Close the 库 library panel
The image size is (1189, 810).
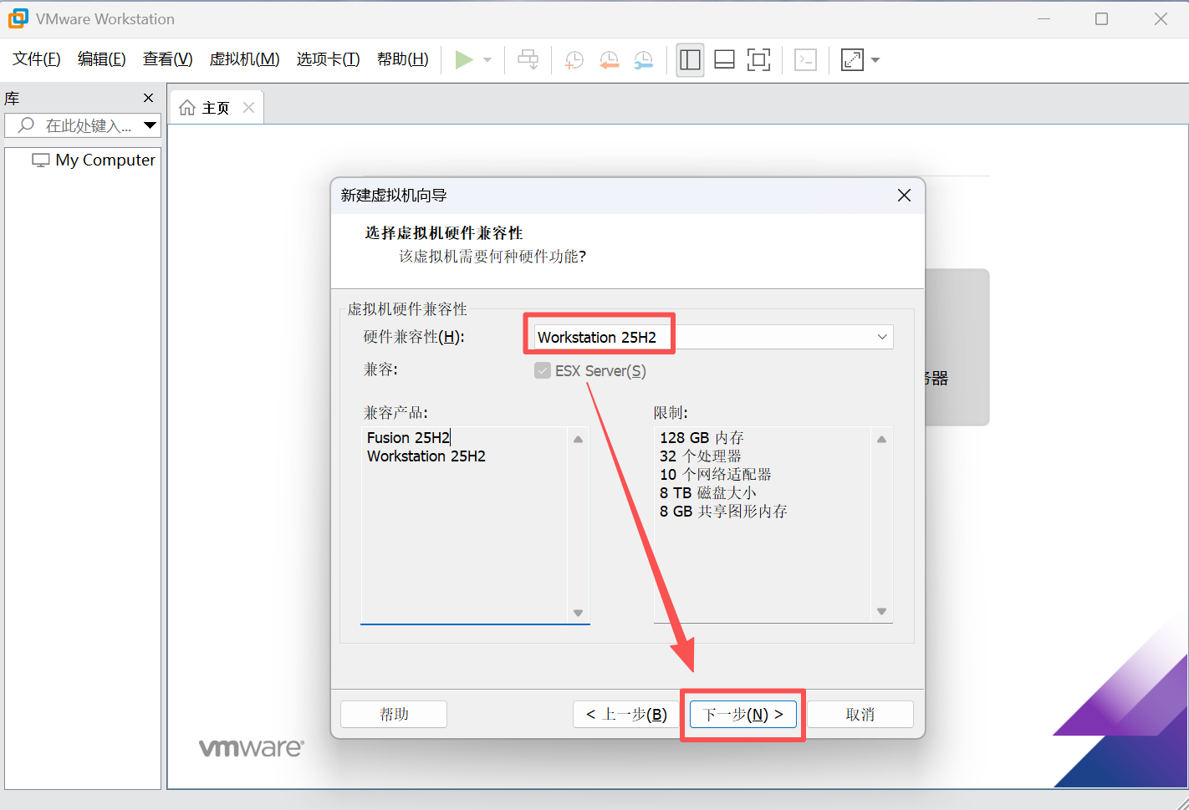coord(149,98)
